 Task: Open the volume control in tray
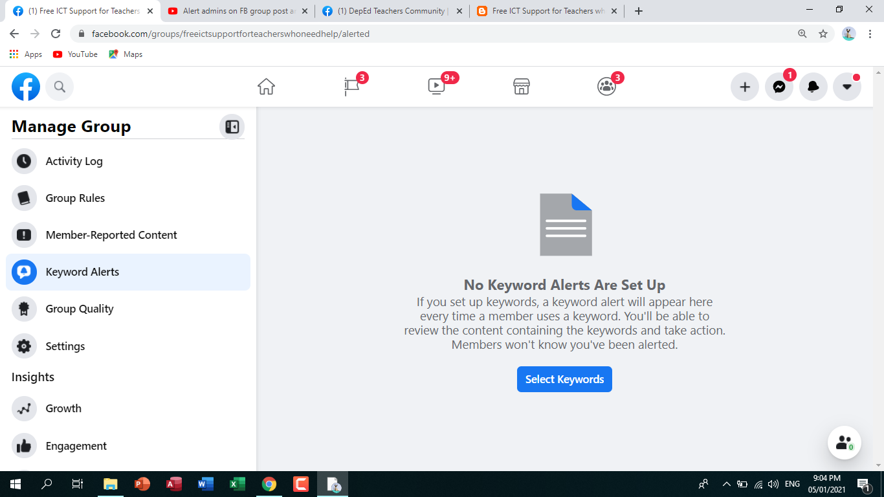coord(773,484)
